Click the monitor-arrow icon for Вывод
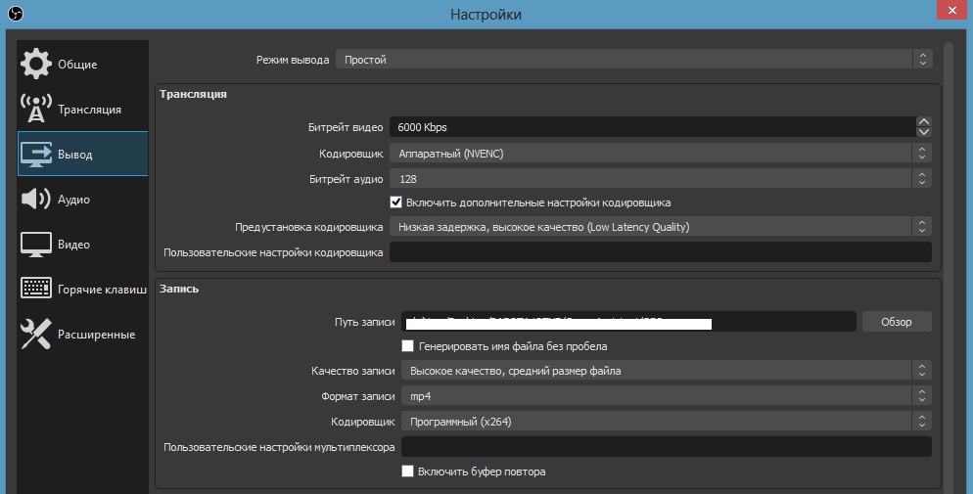973x494 pixels. [36, 154]
